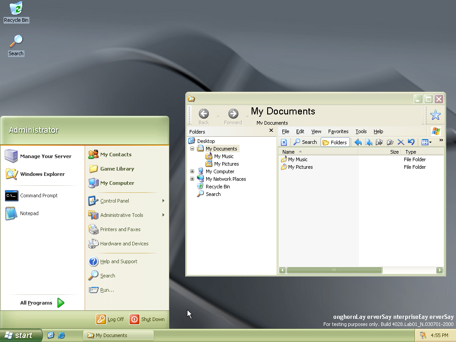Click the Search toolbar button in Explorer
This screenshot has width=456, height=342.
(305, 142)
